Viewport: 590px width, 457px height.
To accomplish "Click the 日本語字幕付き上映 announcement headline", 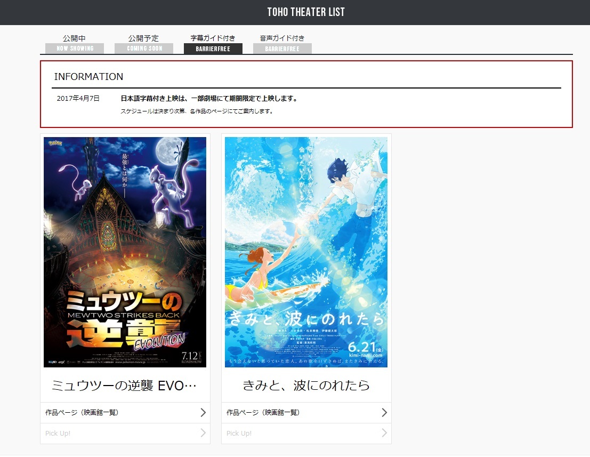I will [x=209, y=99].
